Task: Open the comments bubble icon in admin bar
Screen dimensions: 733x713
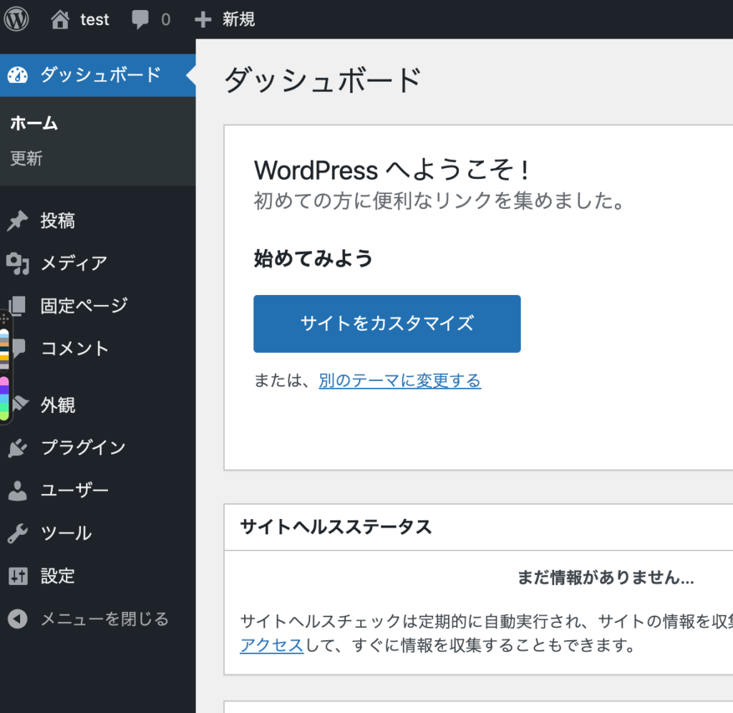Action: (x=140, y=19)
